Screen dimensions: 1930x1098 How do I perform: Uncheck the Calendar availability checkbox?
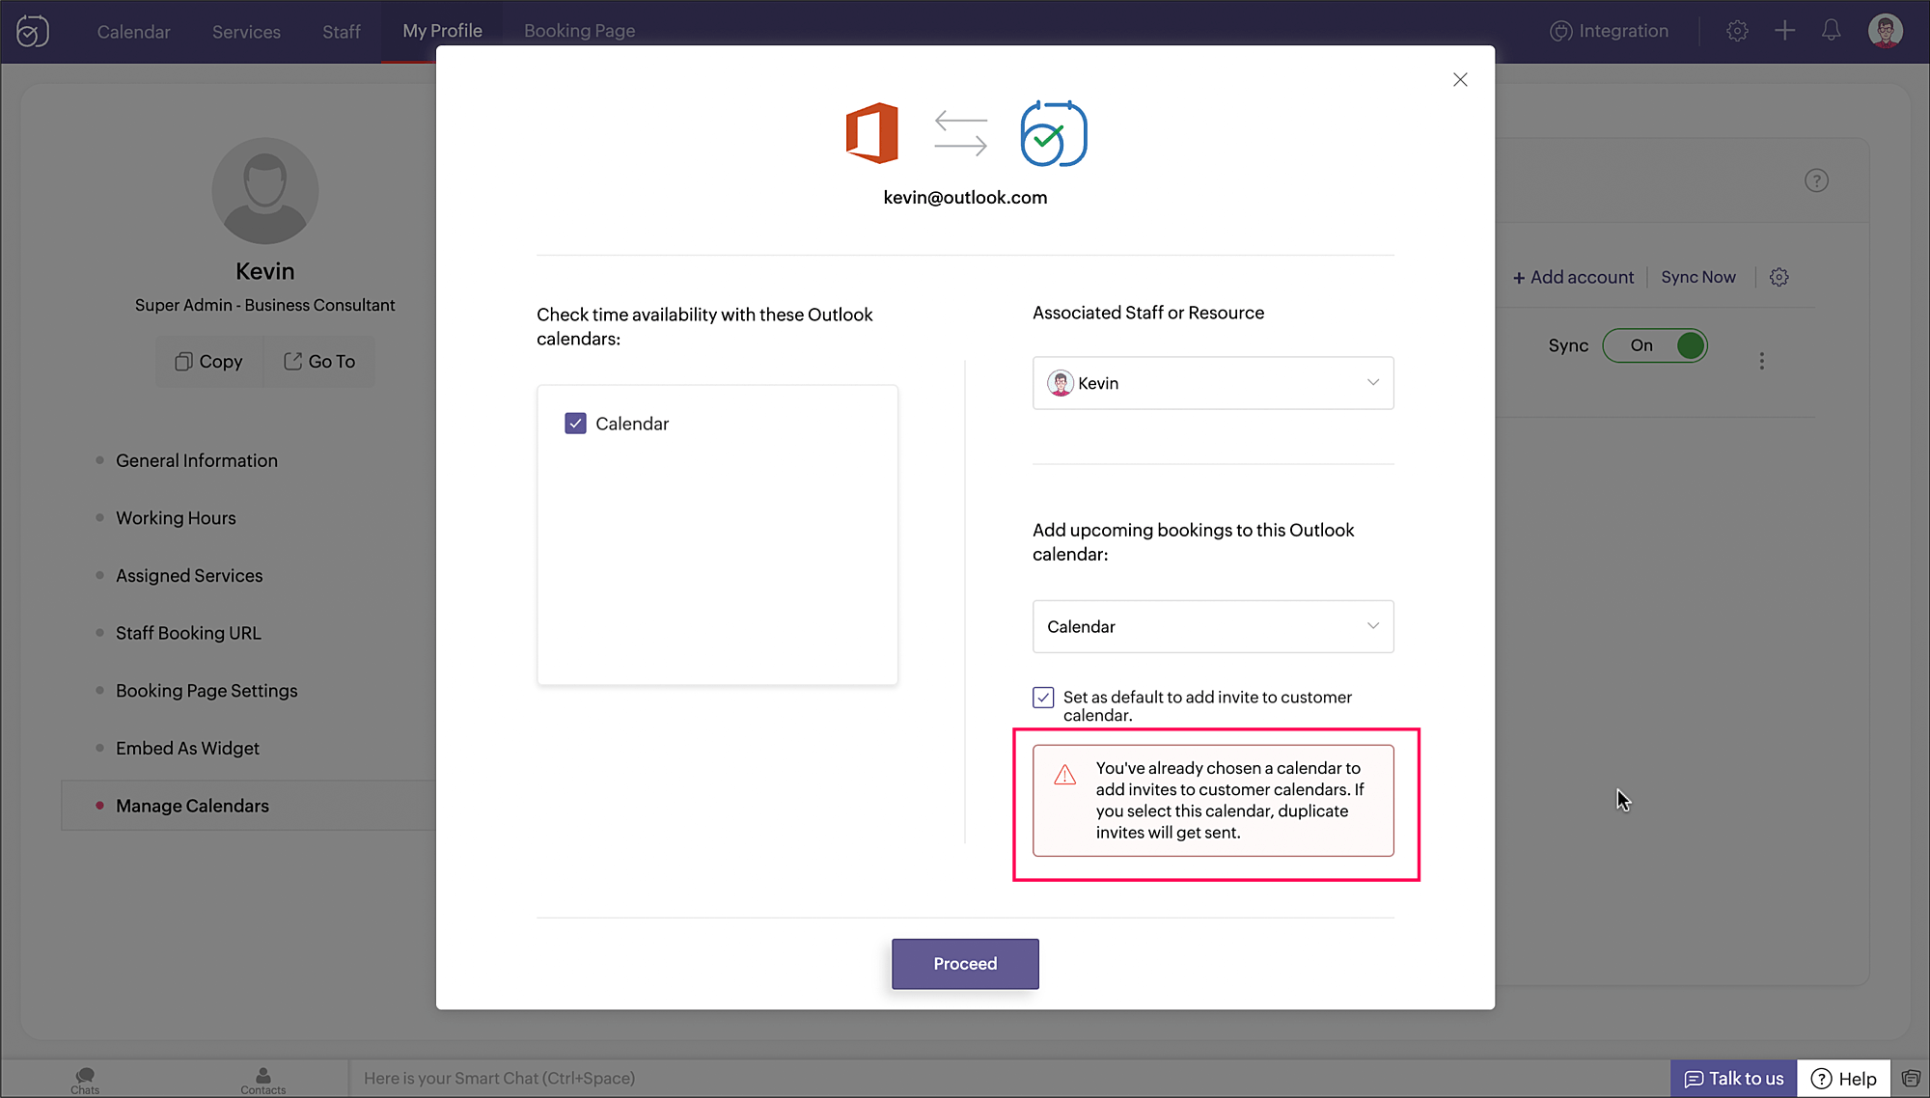tap(575, 424)
